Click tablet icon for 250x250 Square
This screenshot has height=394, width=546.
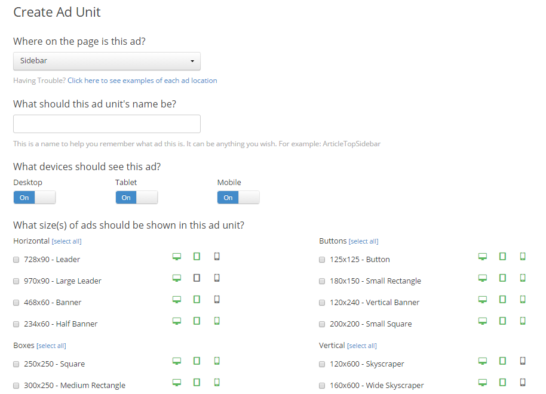coord(197,361)
